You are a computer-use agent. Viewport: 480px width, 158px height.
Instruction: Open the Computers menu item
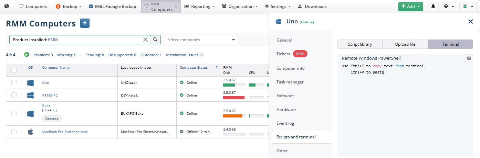click(x=33, y=6)
